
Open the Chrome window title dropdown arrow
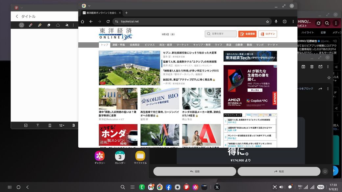coord(89,6)
